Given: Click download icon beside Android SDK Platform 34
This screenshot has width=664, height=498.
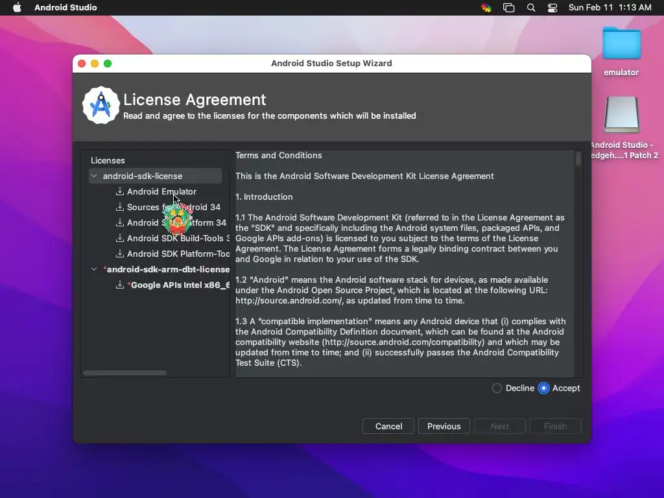Looking at the screenshot, I should 120,222.
